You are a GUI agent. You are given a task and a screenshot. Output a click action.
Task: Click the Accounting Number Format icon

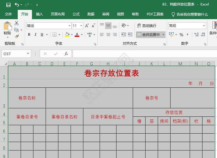coord(171,35)
